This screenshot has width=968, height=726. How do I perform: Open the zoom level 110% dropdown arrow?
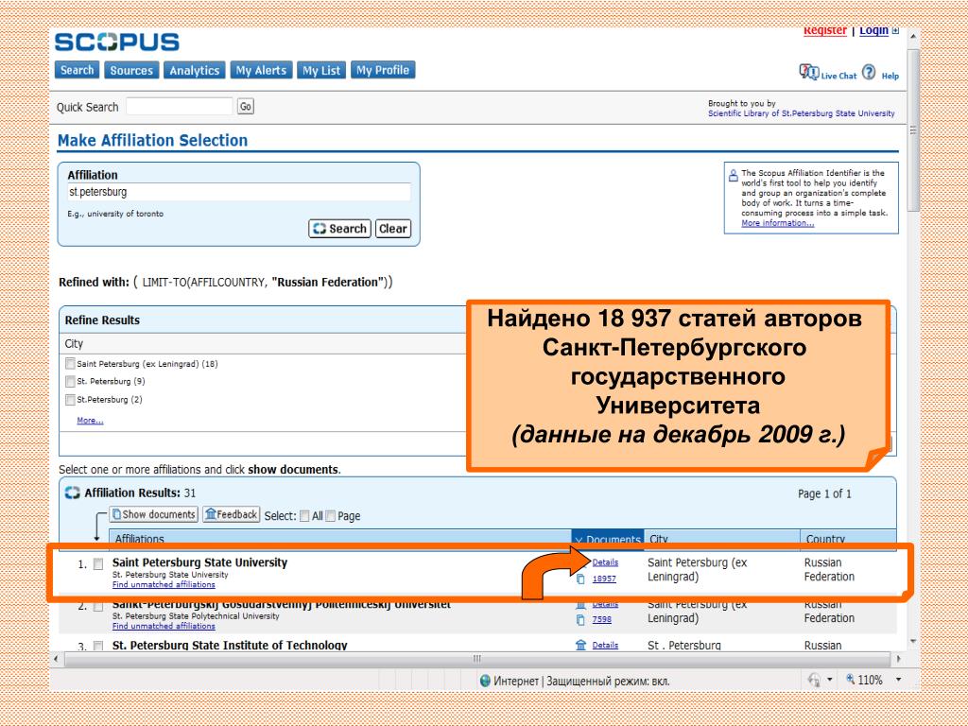(x=899, y=680)
